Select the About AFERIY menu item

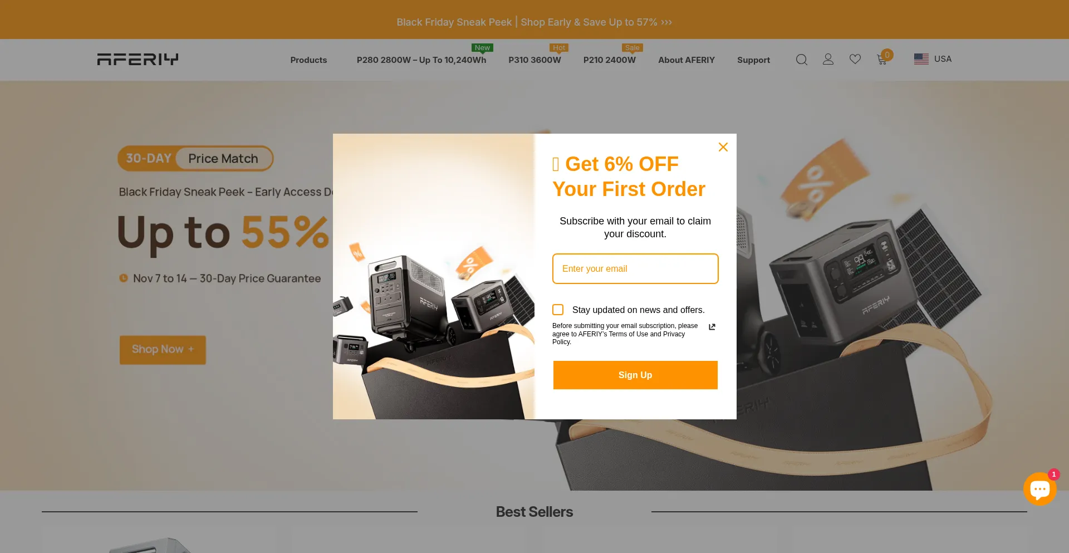686,60
